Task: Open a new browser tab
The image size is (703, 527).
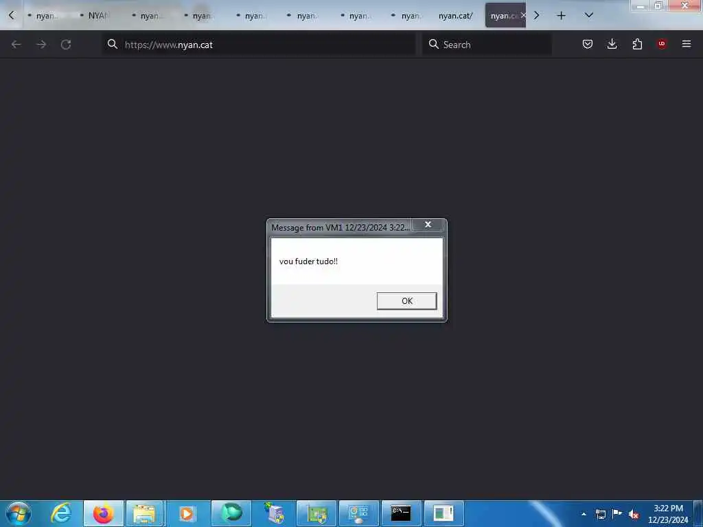Action: point(561,16)
